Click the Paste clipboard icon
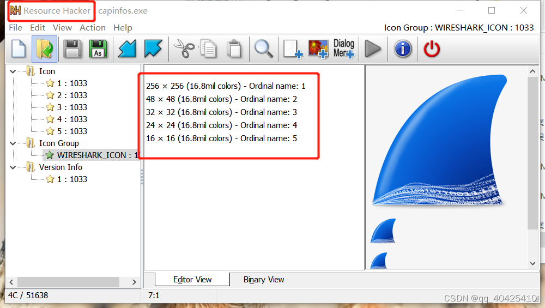545x308 pixels. click(x=234, y=49)
